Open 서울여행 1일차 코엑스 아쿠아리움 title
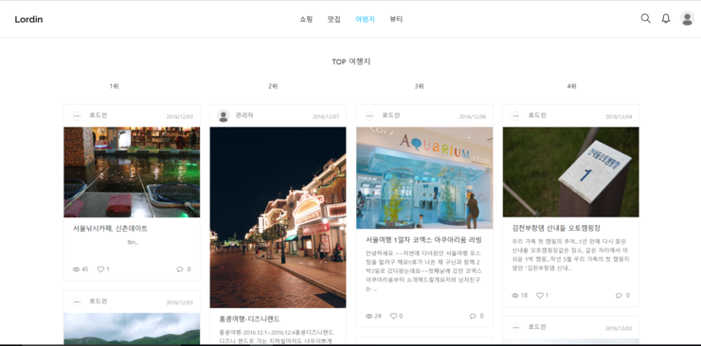 click(x=423, y=240)
